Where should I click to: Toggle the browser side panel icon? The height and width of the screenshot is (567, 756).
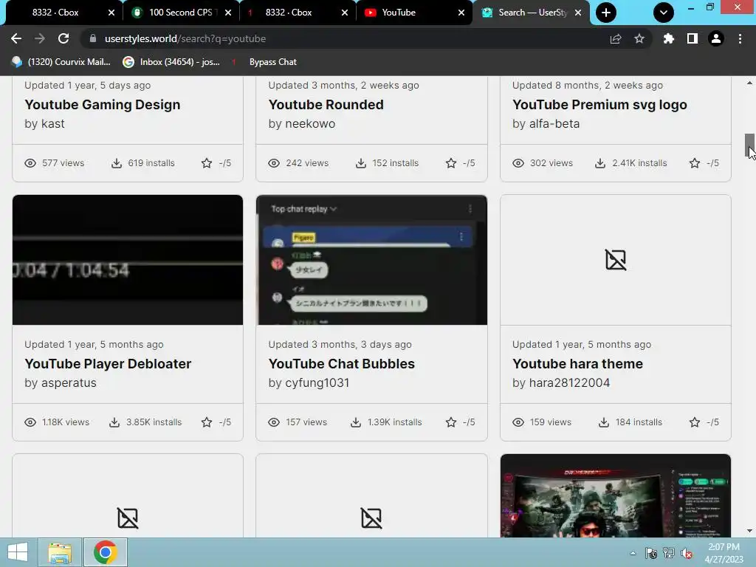tap(693, 38)
